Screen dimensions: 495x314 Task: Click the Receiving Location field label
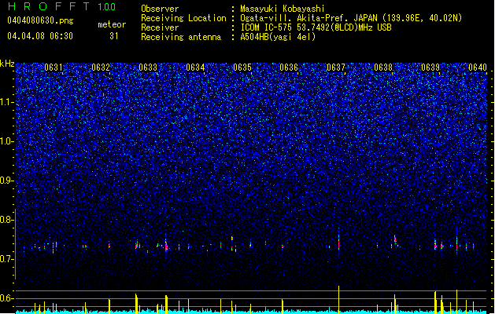pyautogui.click(x=183, y=18)
